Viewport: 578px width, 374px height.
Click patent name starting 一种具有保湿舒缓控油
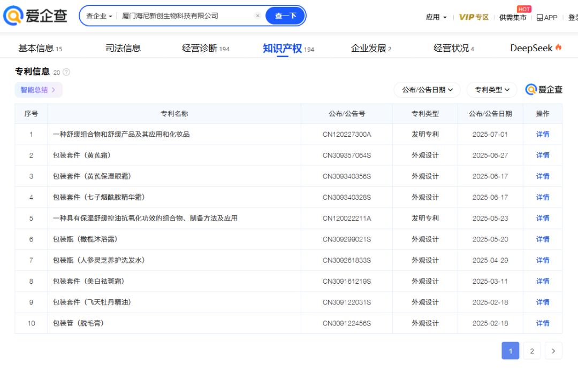(145, 219)
